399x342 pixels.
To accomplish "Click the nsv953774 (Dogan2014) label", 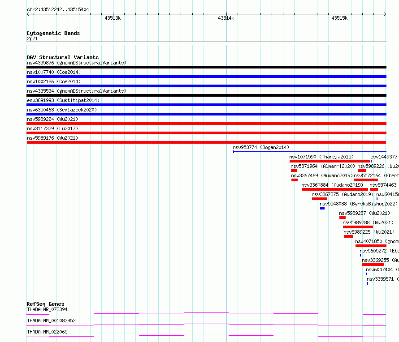I will point(261,147).
